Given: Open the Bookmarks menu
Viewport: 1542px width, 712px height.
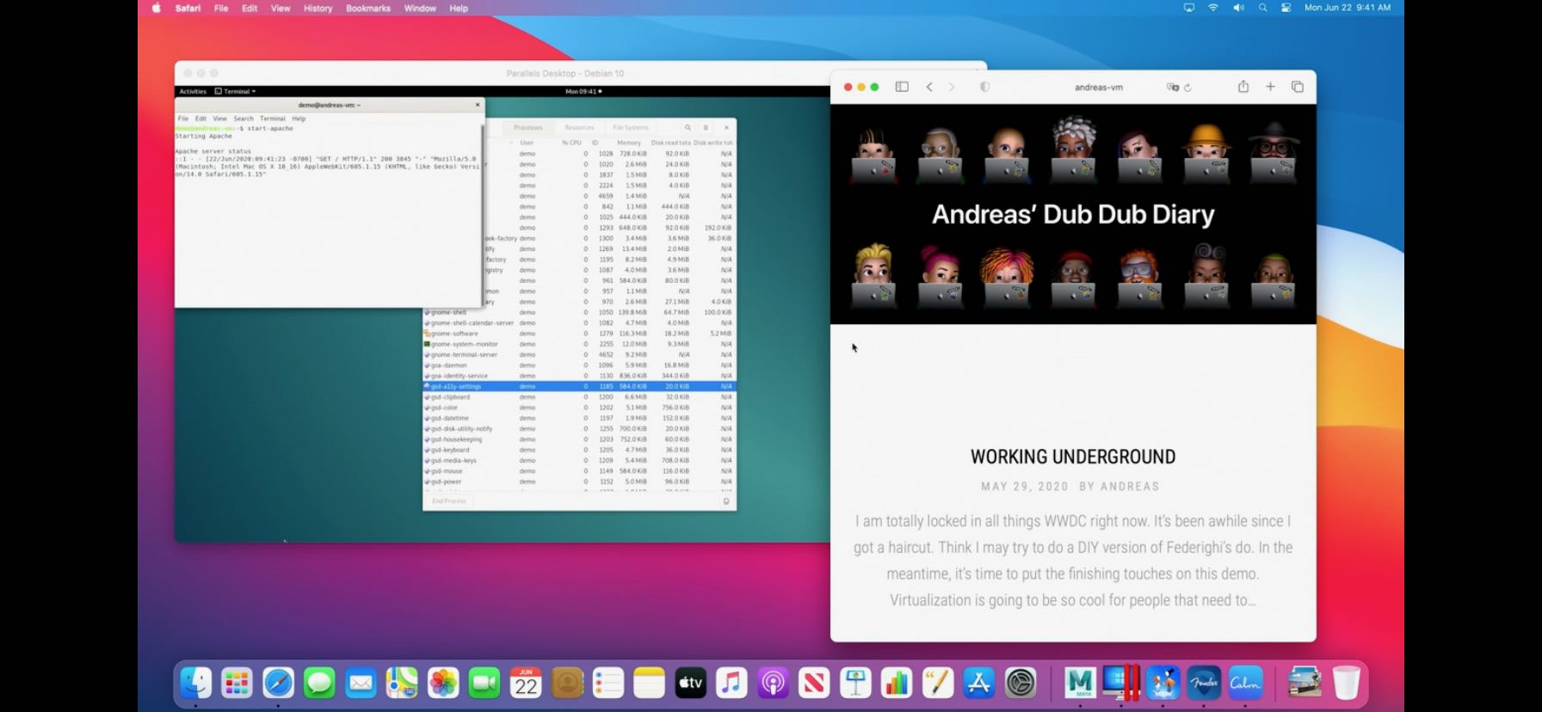Looking at the screenshot, I should point(367,8).
